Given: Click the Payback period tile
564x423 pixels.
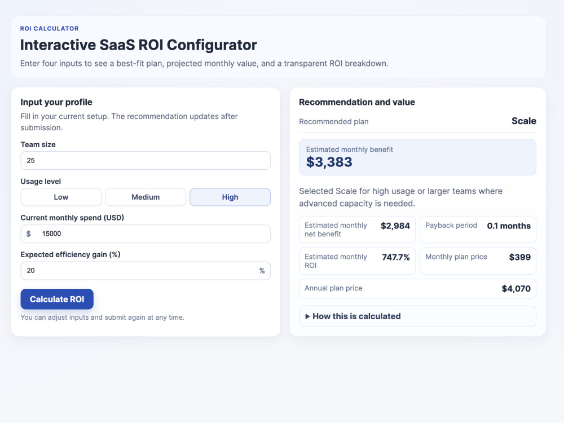Looking at the screenshot, I should [478, 230].
